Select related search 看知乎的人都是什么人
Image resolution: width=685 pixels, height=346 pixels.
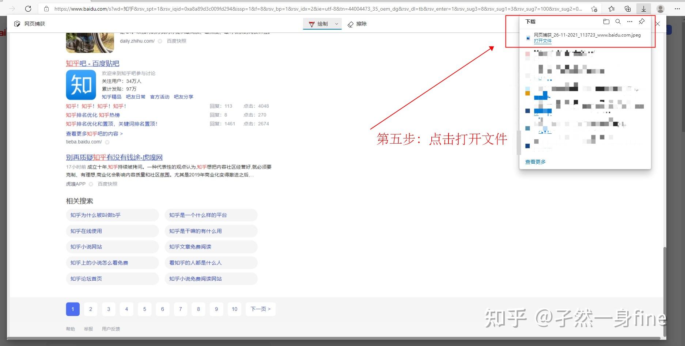click(x=211, y=263)
